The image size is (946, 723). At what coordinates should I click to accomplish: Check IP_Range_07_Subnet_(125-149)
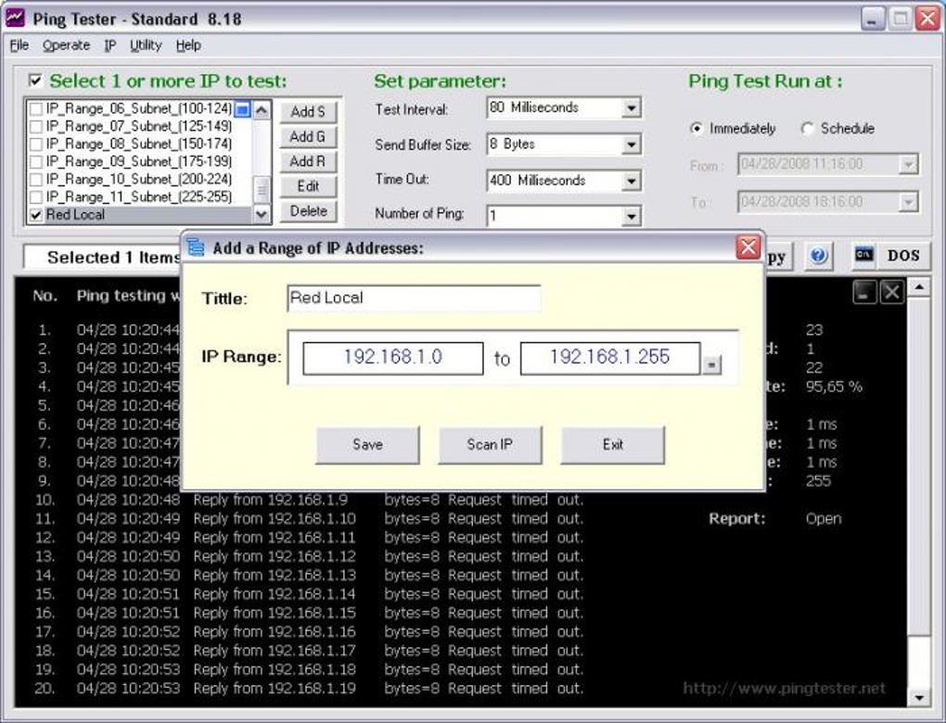[x=35, y=127]
